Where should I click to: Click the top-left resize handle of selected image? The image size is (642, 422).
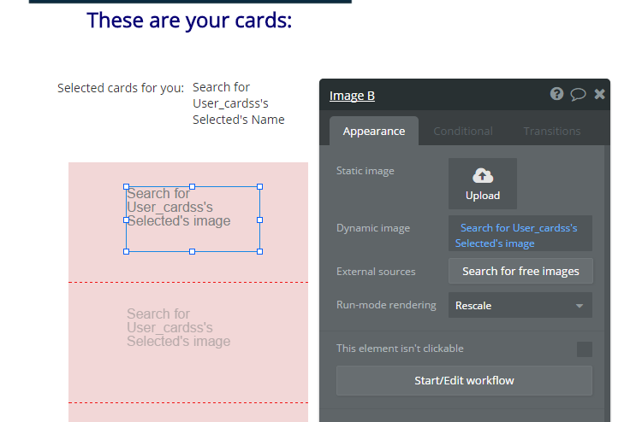127,186
